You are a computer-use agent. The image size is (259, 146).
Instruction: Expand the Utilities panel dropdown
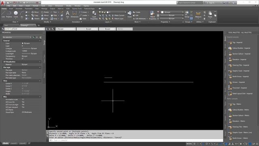(x=200, y=22)
